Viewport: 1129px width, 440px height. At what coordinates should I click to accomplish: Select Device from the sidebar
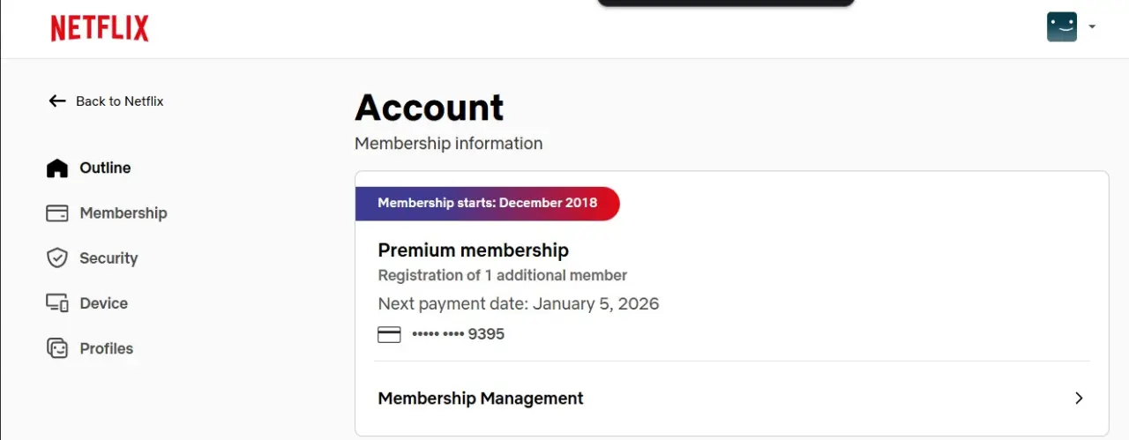87,303
